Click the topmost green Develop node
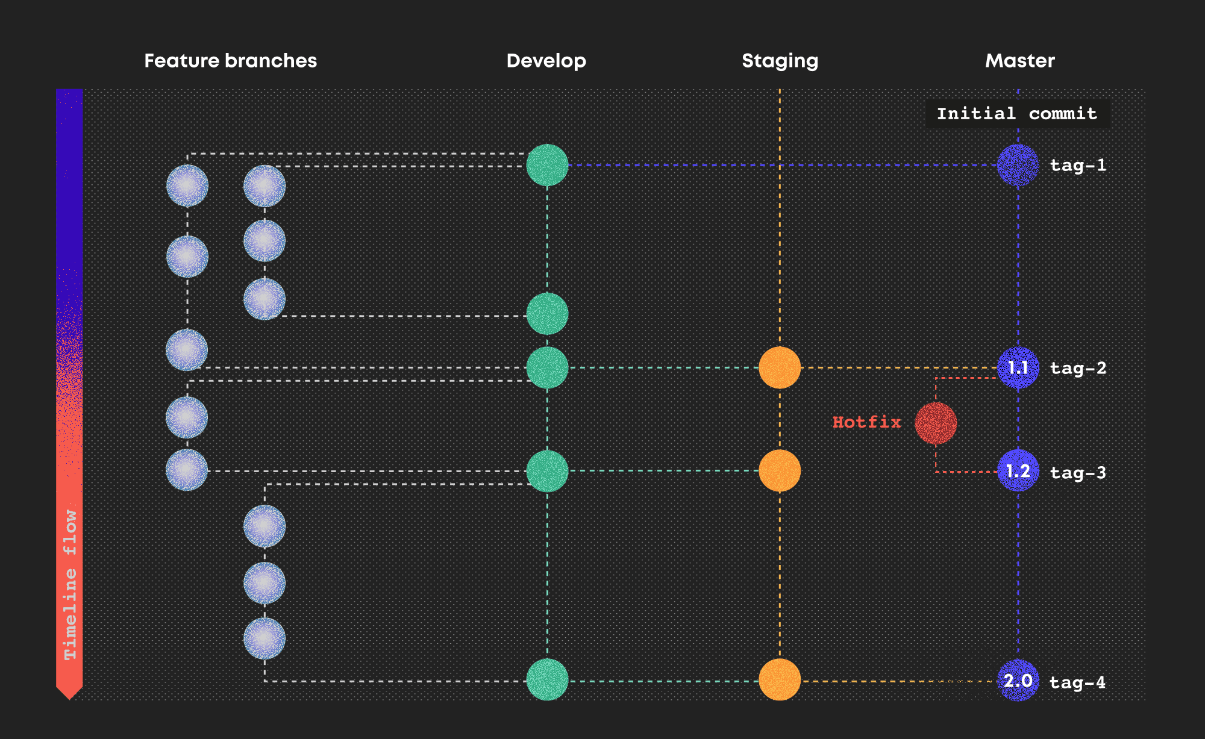 coord(547,165)
